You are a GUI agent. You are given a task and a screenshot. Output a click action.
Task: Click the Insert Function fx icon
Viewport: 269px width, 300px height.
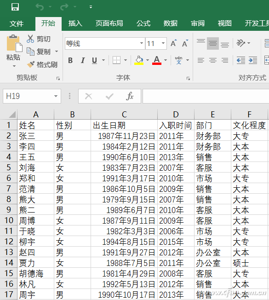(x=130, y=96)
